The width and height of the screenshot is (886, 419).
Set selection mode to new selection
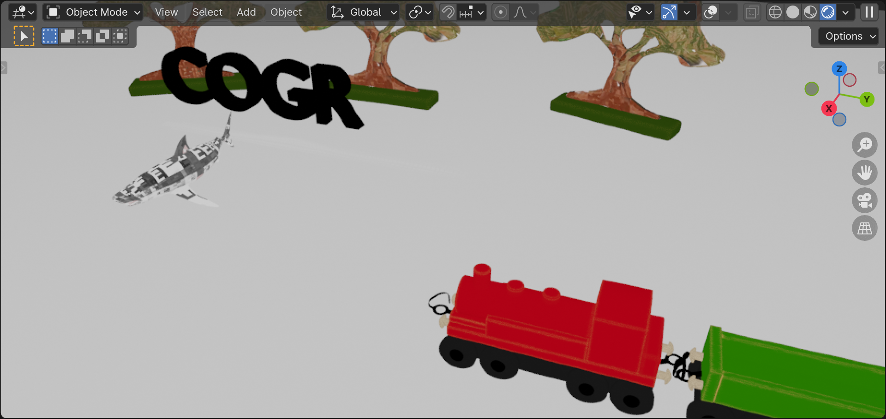pyautogui.click(x=50, y=36)
